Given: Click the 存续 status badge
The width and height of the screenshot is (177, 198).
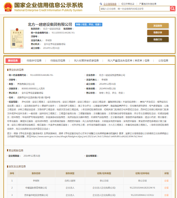Looking at the screenshot, I should (88, 25).
